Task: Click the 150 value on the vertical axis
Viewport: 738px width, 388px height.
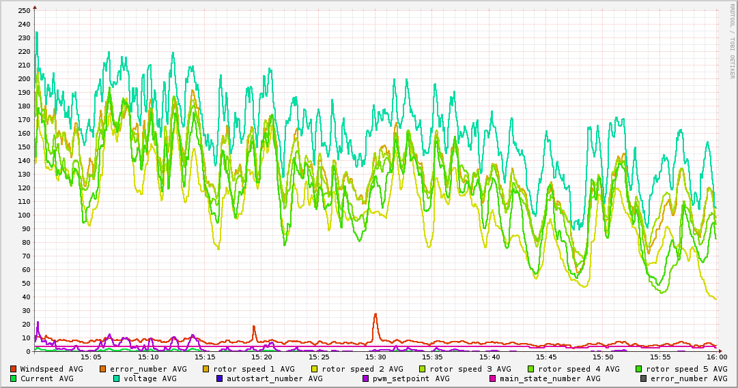Action: coord(24,147)
